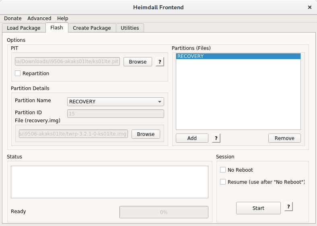Open the Advanced menu
Screen dimensions: 317x226
coord(39,18)
